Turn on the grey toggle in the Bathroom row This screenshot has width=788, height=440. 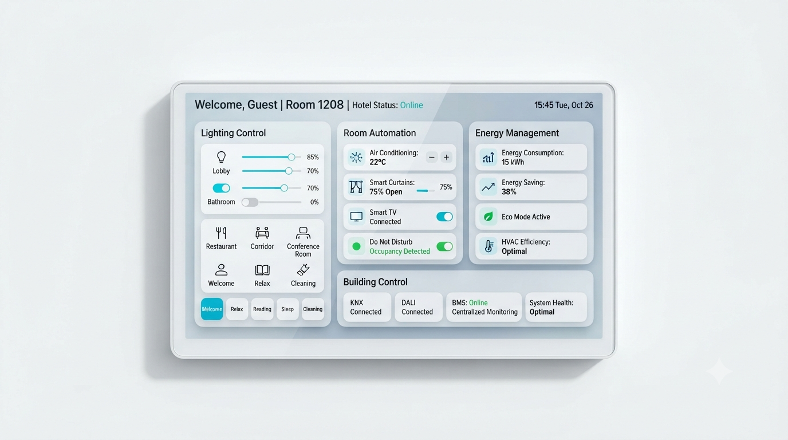250,202
